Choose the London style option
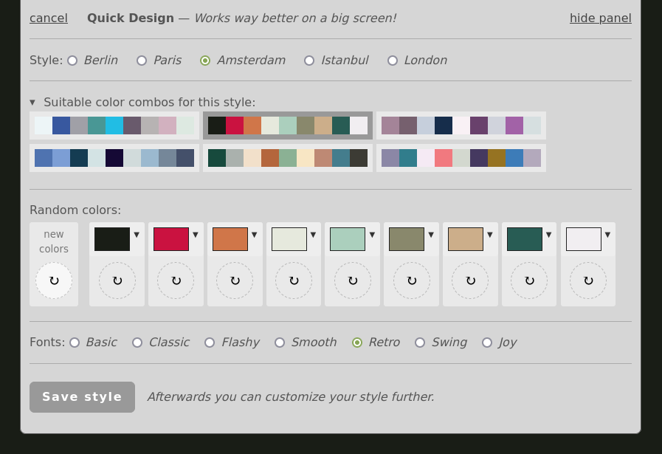The image size is (662, 454). click(393, 61)
